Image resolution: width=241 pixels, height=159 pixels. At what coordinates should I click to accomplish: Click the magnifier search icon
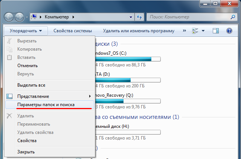tap(233, 17)
